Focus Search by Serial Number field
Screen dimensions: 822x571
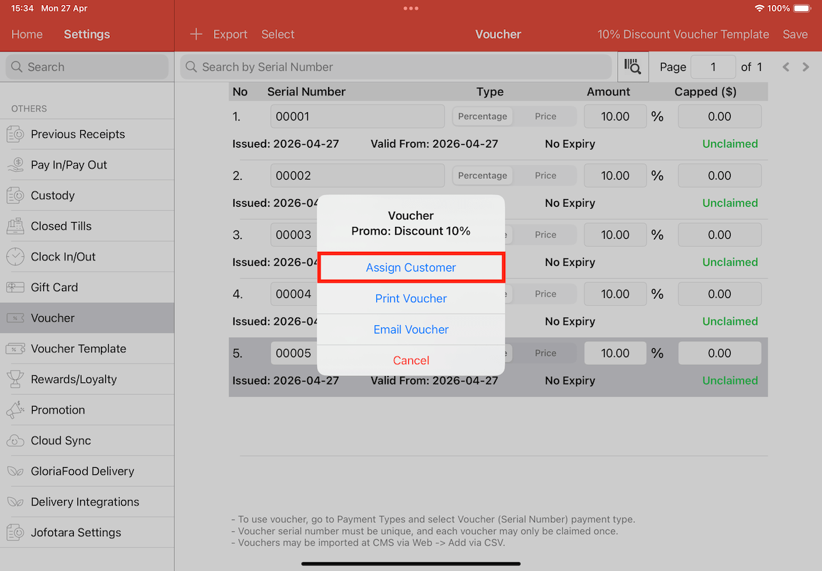pos(396,67)
